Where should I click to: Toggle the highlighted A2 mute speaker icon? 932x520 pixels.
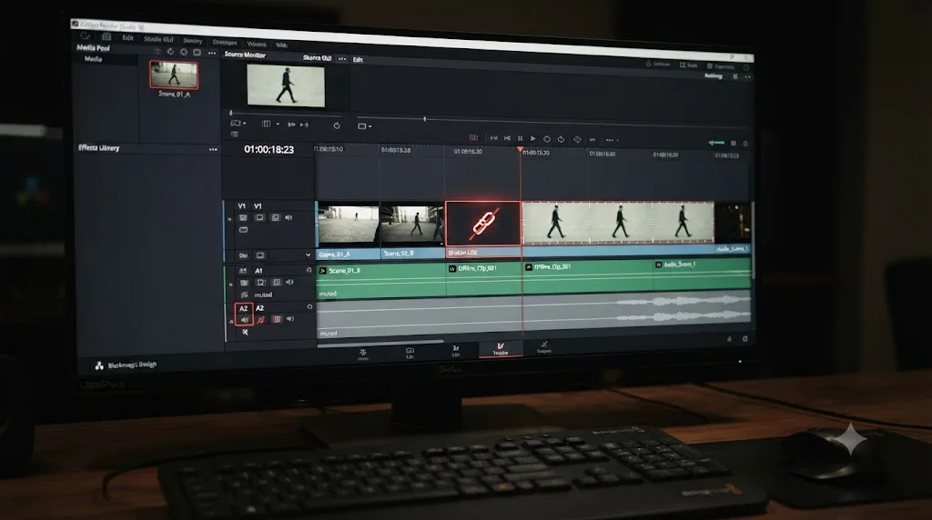tap(244, 320)
